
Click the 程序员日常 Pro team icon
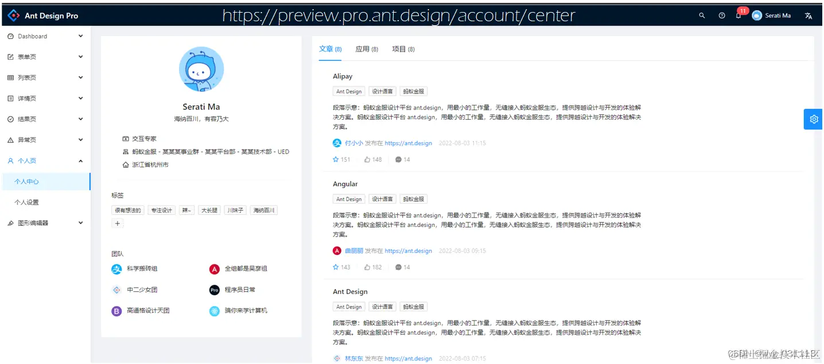coord(215,290)
